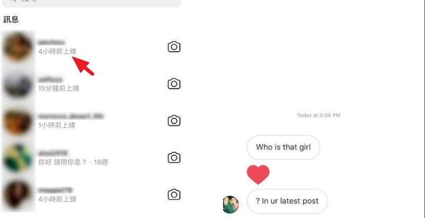Click the ? In ur latest post bubble
425x218 pixels.
pyautogui.click(x=287, y=201)
